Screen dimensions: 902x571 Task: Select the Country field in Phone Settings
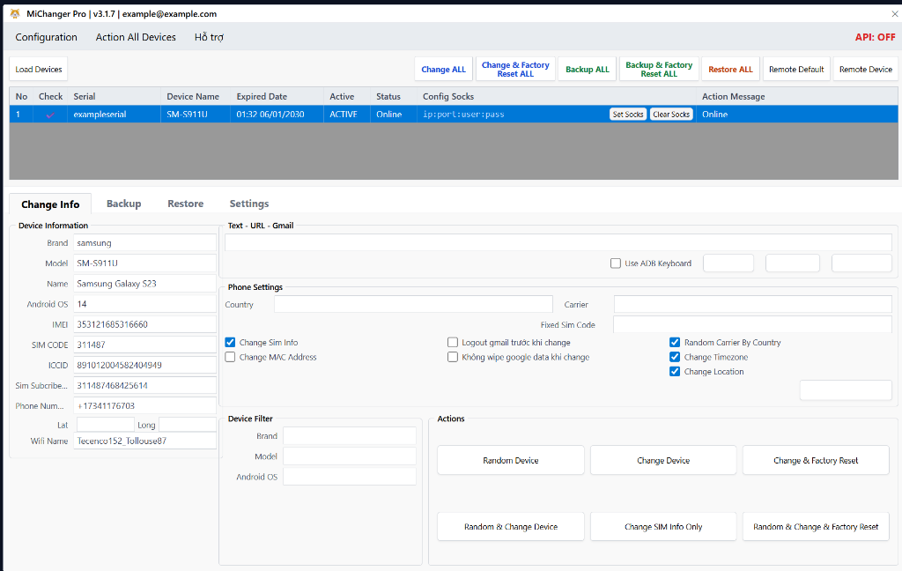(x=413, y=304)
